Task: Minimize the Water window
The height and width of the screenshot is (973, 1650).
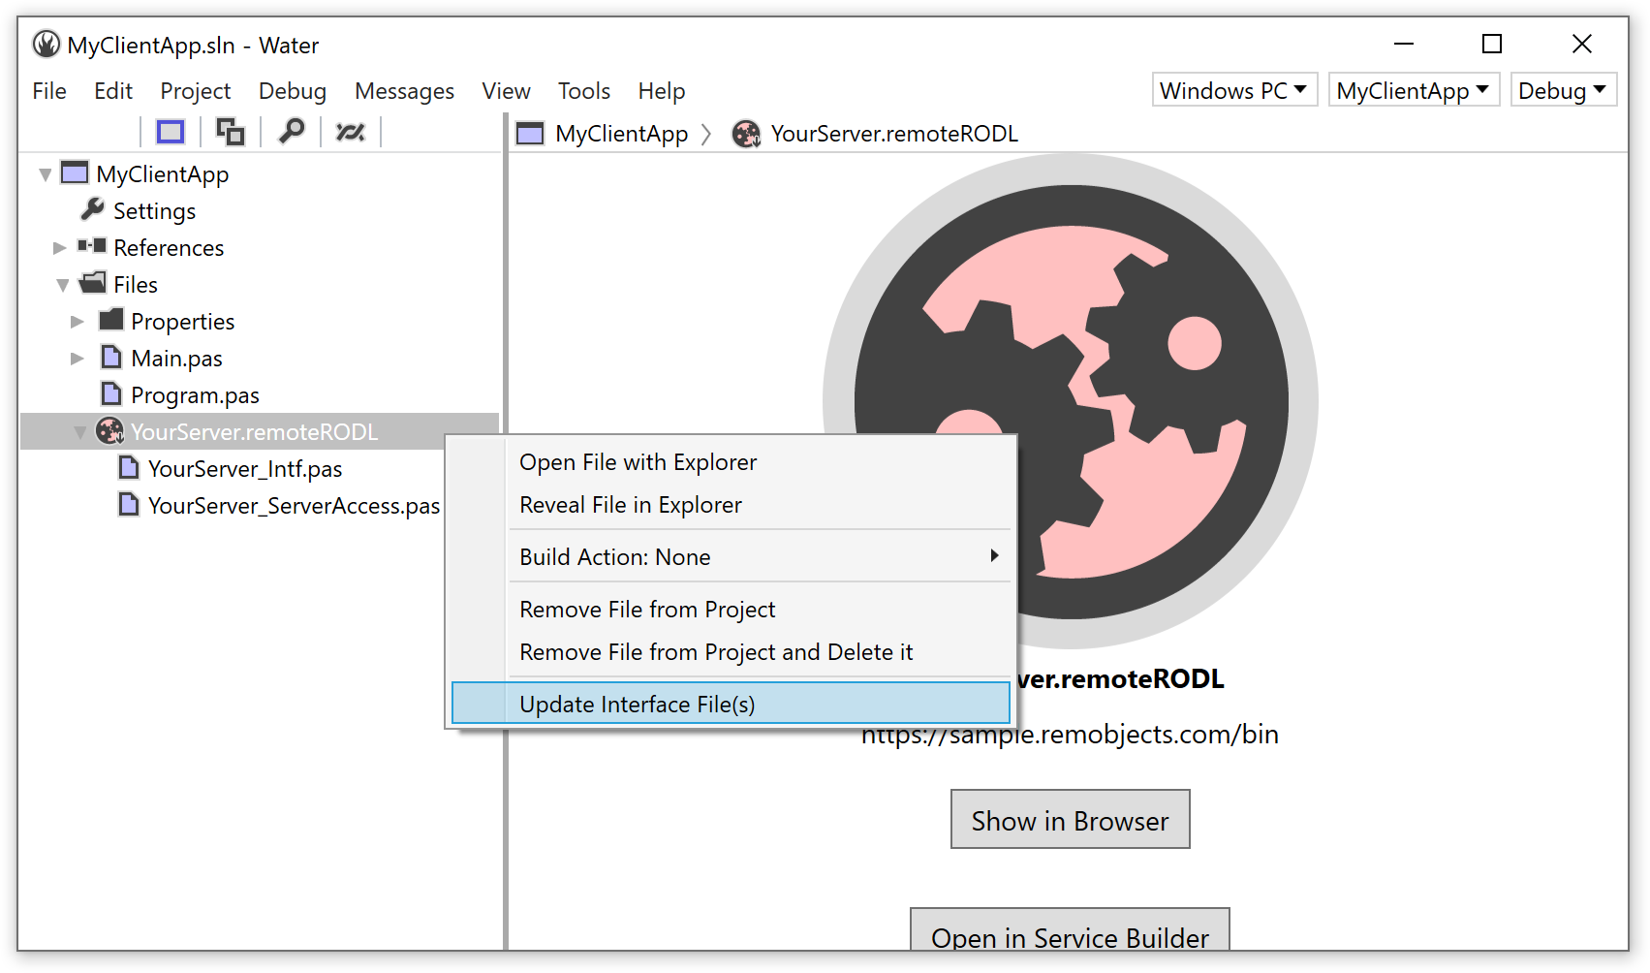Action: click(x=1404, y=44)
